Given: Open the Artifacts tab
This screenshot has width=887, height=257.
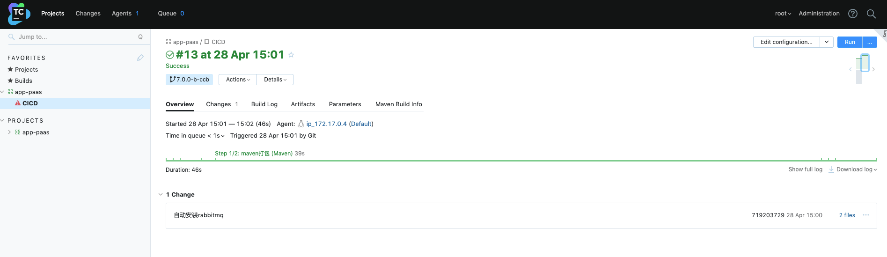Looking at the screenshot, I should 303,104.
